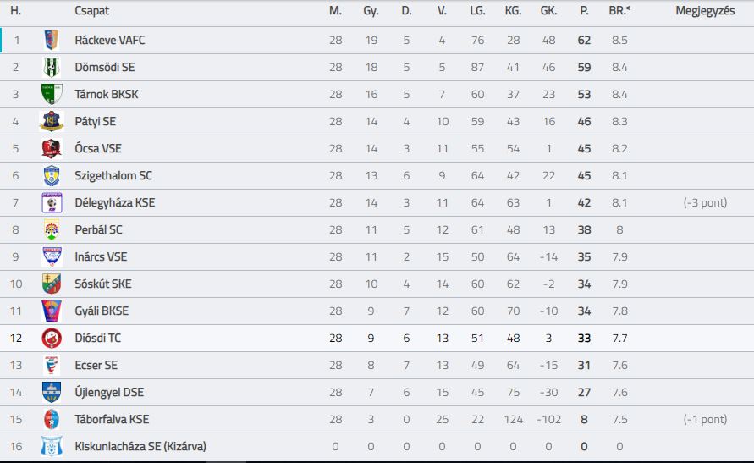Screen dimensions: 754x463
Task: Click the Ecser SE team name
Action: click(96, 365)
